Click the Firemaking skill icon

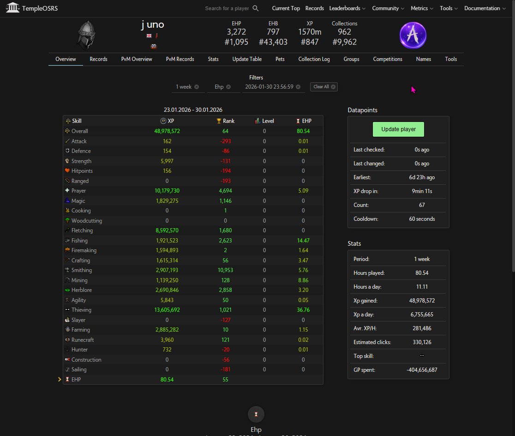tap(67, 250)
